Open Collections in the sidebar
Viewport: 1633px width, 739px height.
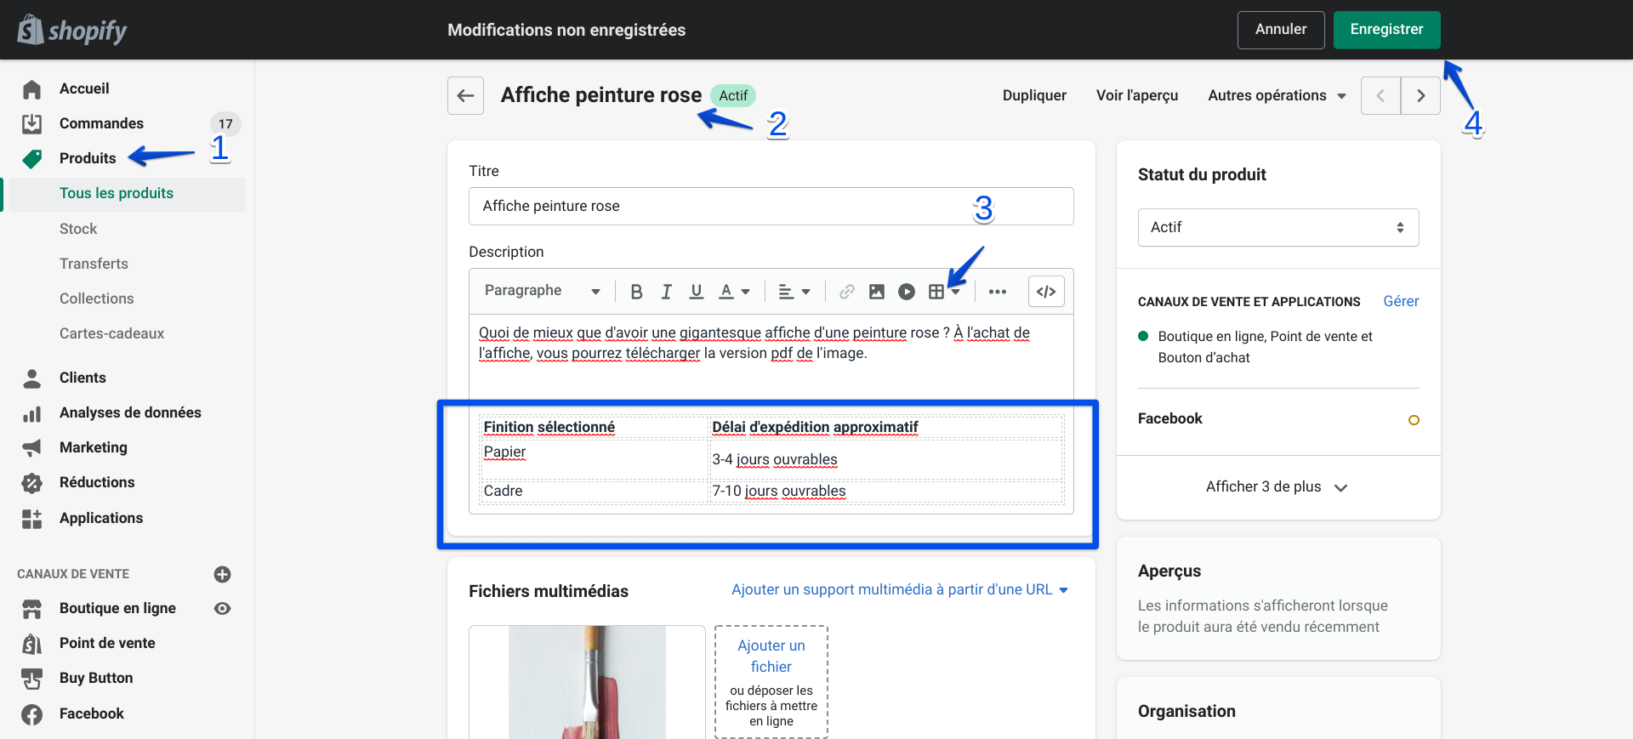(x=97, y=298)
